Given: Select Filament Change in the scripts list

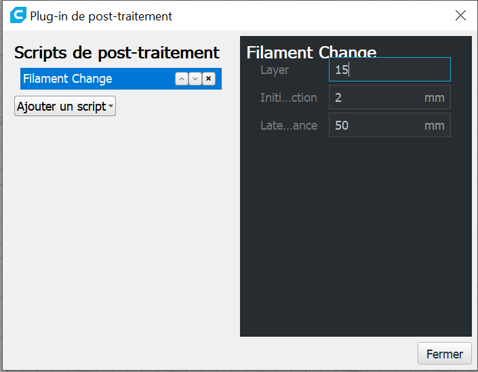Looking at the screenshot, I should coord(68,79).
